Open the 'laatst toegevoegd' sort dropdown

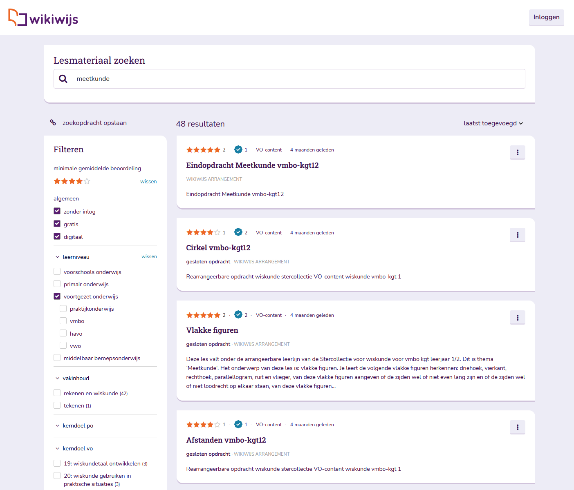[493, 123]
